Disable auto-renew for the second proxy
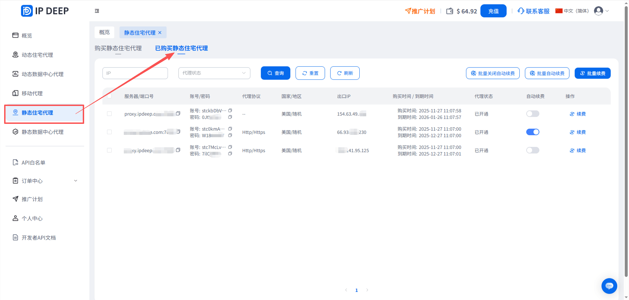The height and width of the screenshot is (300, 629). 532,132
